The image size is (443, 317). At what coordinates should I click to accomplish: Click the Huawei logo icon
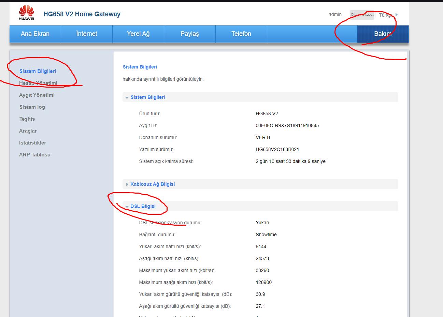point(26,13)
